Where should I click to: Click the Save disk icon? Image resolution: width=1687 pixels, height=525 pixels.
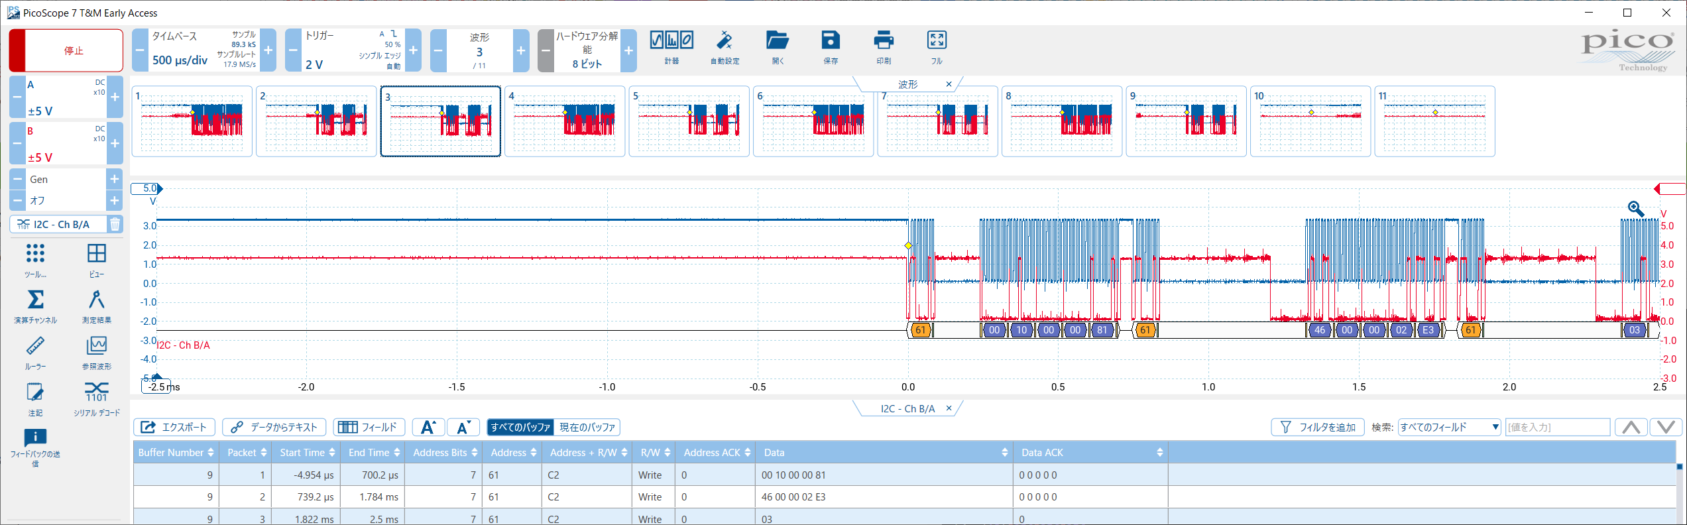click(831, 47)
